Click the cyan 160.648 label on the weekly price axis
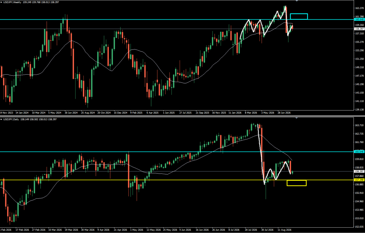365x233 pixels. (359, 20)
